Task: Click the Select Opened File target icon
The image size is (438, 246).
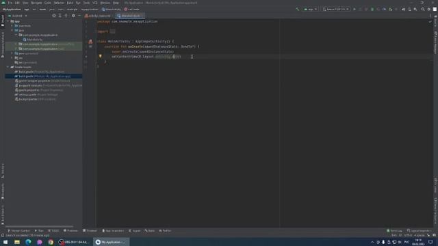Action: 54,16
